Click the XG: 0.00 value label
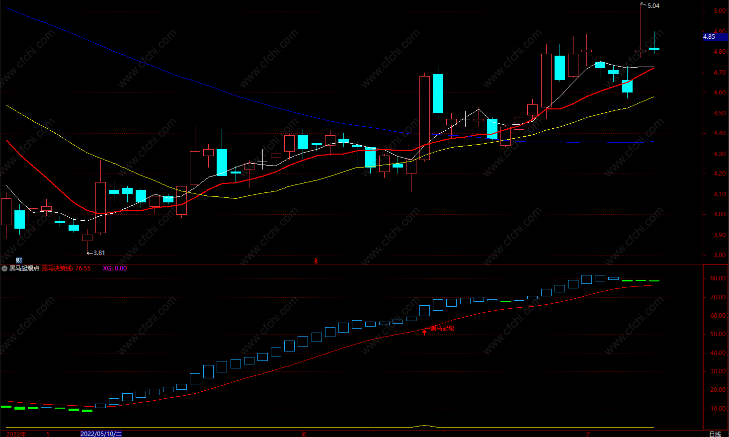This screenshot has height=437, width=729. click(115, 268)
